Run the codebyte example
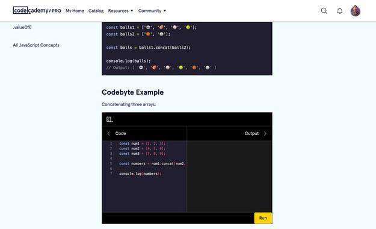This screenshot has width=376, height=229. tap(263, 218)
